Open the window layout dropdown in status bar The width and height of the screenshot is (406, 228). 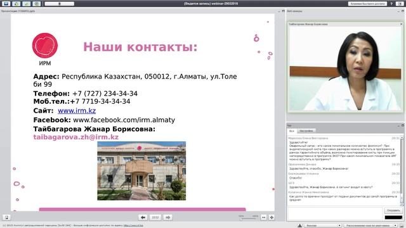[370, 225]
